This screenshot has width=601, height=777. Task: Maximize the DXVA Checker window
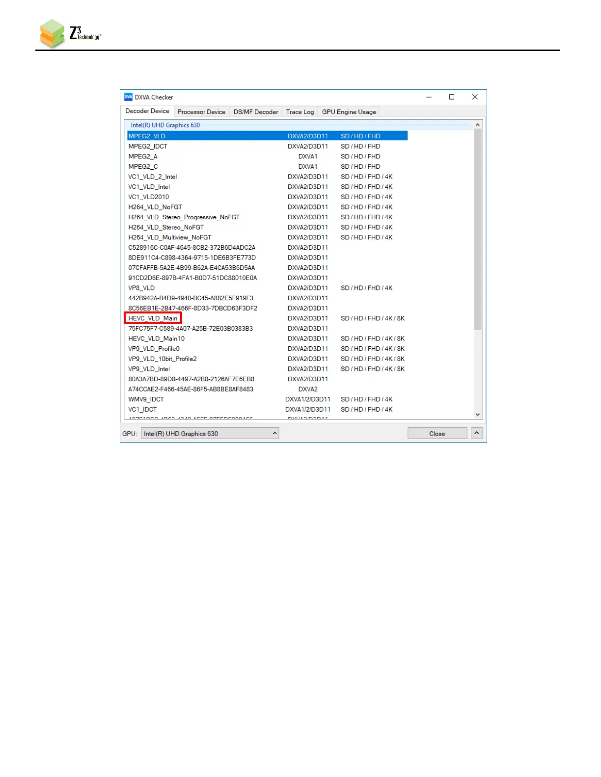tap(452, 97)
